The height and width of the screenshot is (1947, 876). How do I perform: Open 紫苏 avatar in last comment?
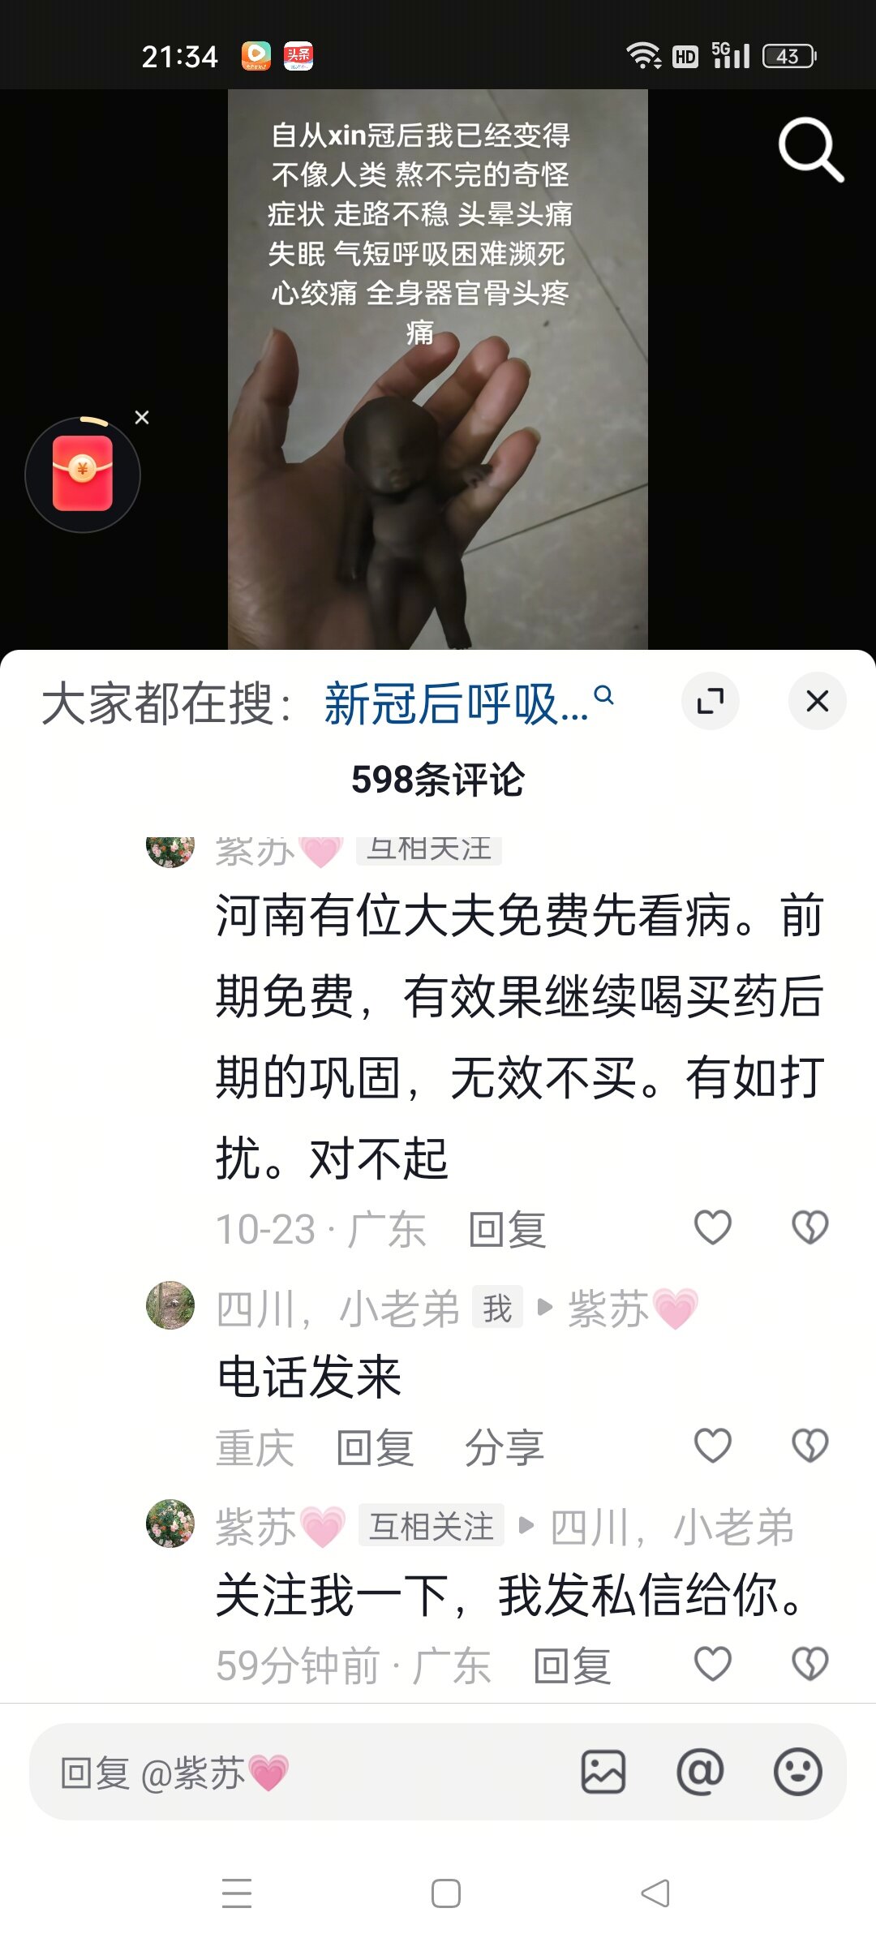coord(170,1524)
